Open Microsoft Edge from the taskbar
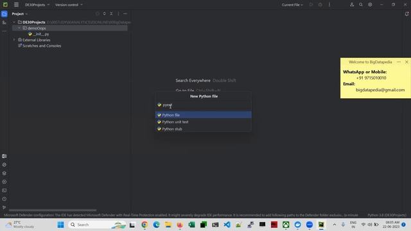 (x=157, y=225)
